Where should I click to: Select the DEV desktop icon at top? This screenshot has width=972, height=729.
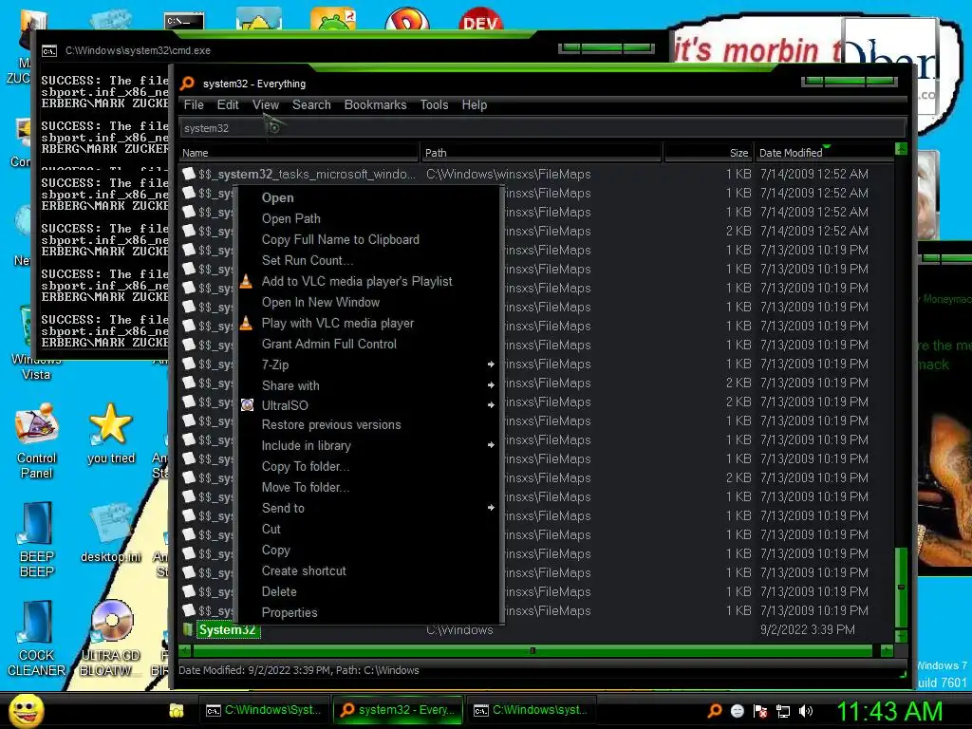tap(480, 20)
